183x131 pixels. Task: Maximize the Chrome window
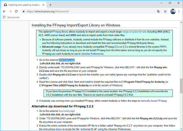point(170,3)
